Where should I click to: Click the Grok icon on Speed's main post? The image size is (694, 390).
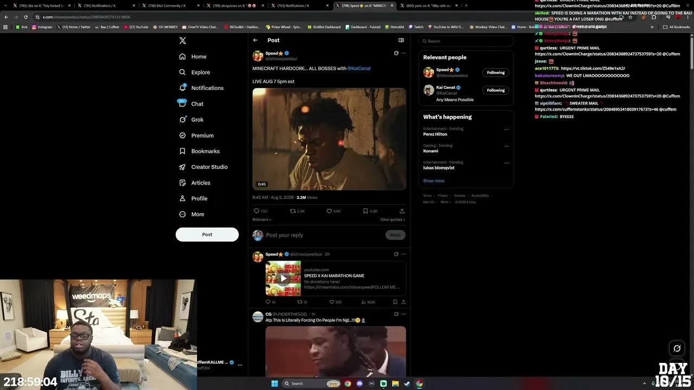396,53
